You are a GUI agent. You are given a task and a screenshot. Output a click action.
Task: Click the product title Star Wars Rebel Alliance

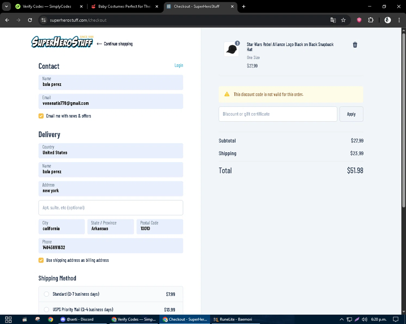coord(290,47)
